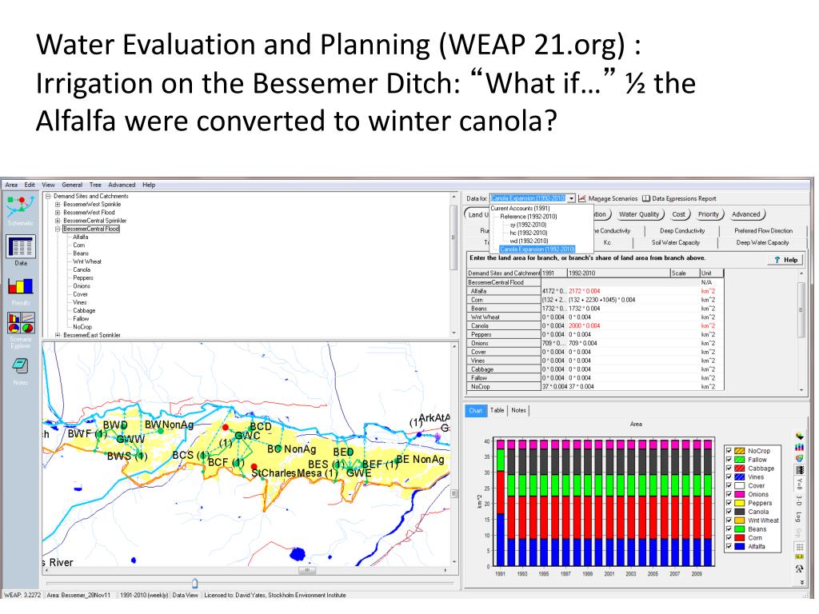Uncheck the Wnt Wheat legend checkbox

tap(729, 520)
